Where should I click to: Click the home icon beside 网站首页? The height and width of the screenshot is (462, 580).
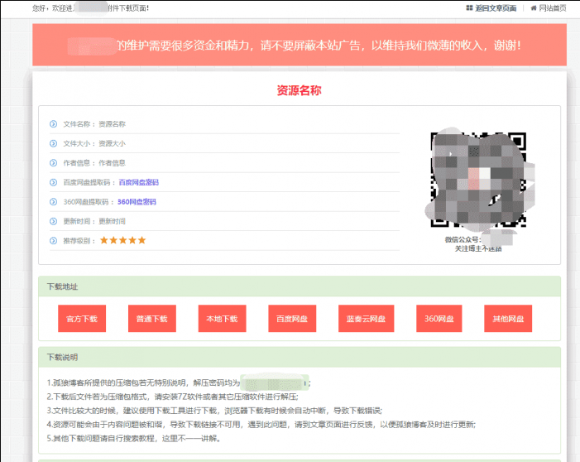point(534,8)
